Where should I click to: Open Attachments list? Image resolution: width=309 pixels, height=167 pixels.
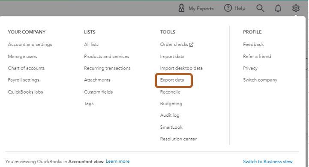[97, 80]
